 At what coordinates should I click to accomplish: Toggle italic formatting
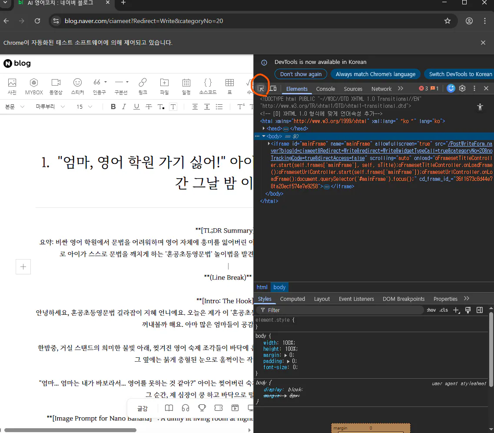(x=124, y=107)
